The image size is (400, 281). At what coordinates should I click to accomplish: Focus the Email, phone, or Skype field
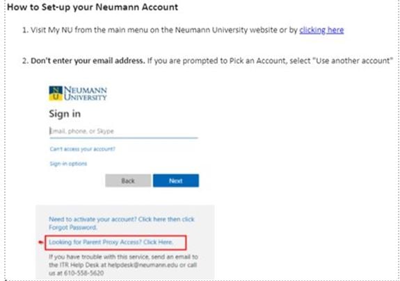coord(124,131)
